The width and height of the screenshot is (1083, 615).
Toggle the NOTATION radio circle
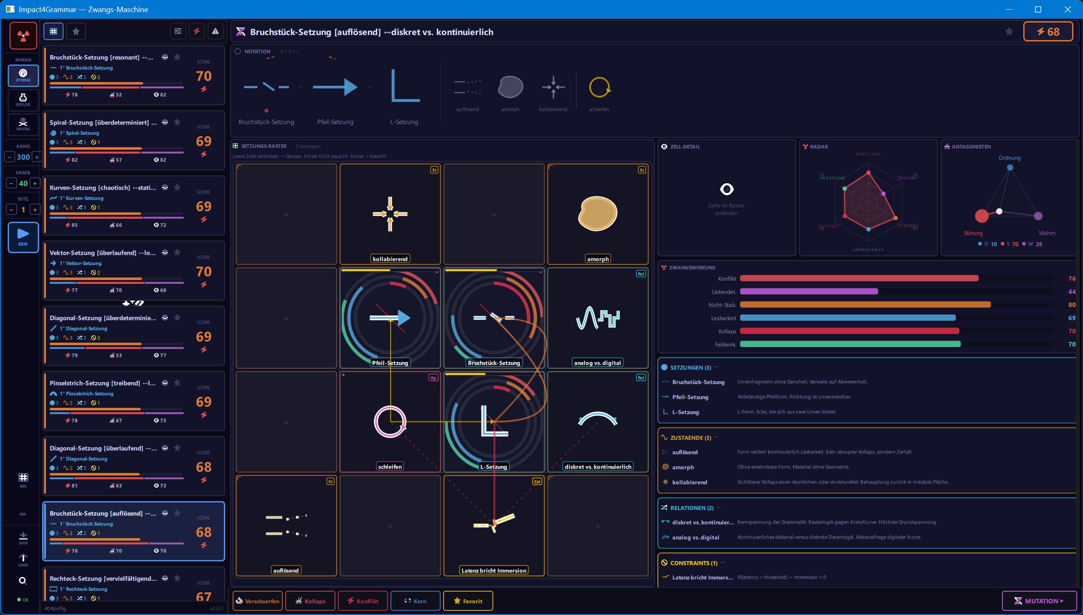(238, 51)
